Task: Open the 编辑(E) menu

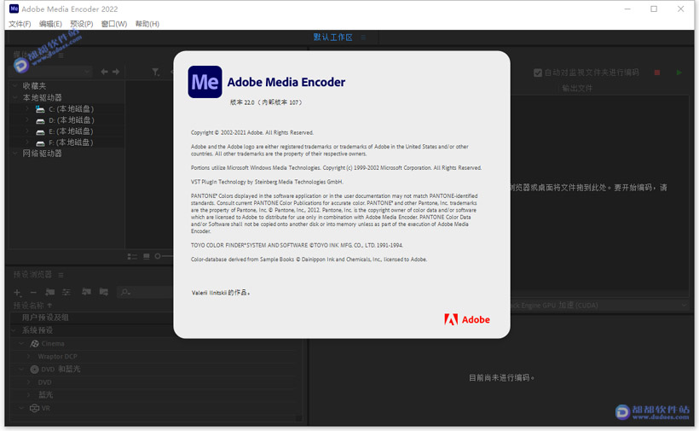Action: [50, 24]
